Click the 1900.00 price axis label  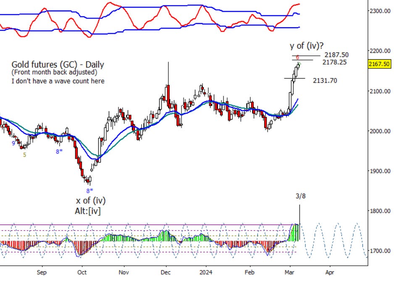380,171
